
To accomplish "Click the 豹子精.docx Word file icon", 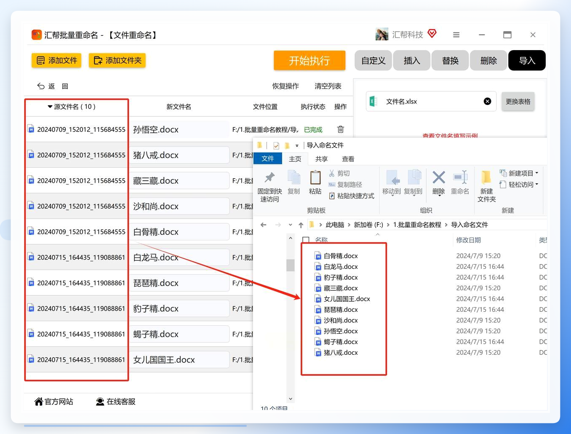I will click(x=318, y=277).
